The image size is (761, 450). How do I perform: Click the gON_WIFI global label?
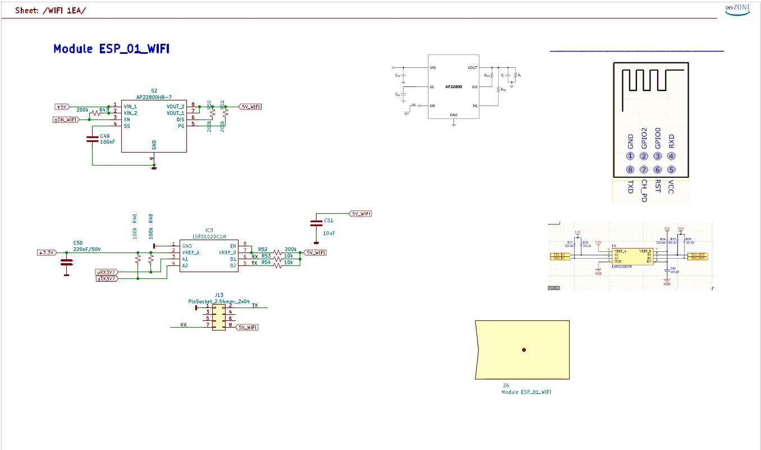click(66, 120)
